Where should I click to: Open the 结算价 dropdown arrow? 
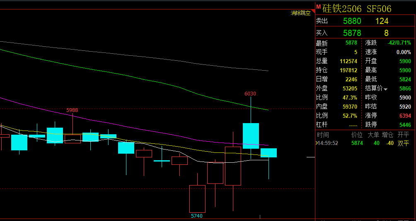(x=385, y=90)
